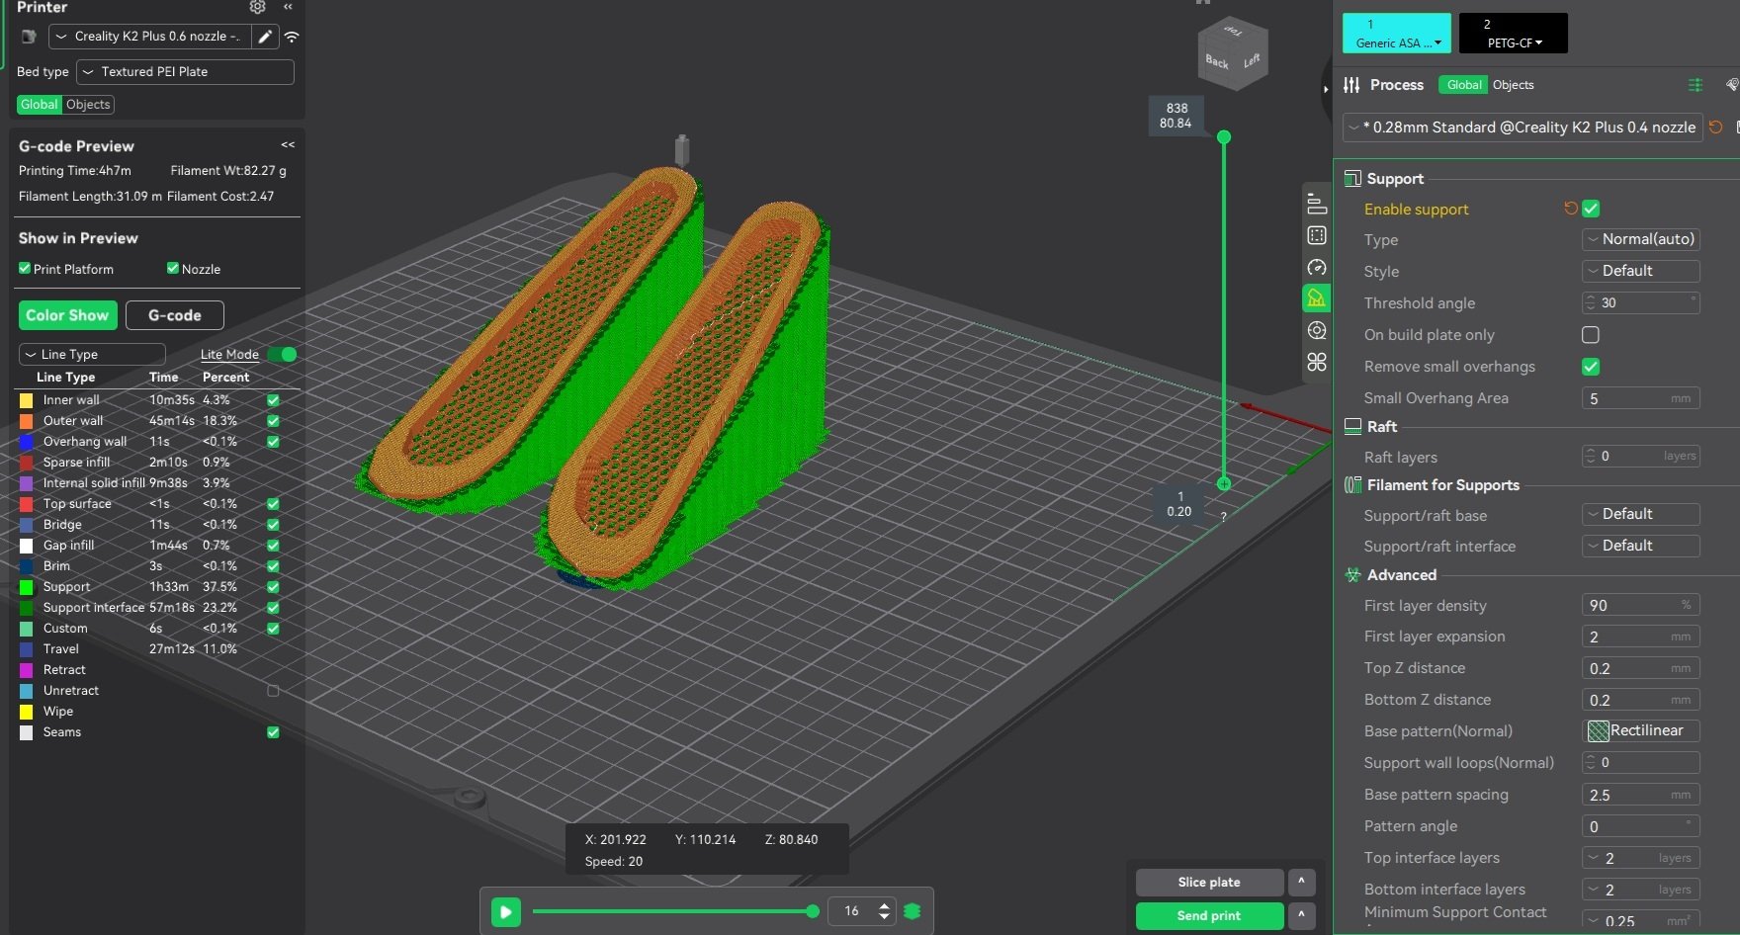This screenshot has width=1740, height=935.
Task: Switch to the G-code tab
Action: click(174, 315)
